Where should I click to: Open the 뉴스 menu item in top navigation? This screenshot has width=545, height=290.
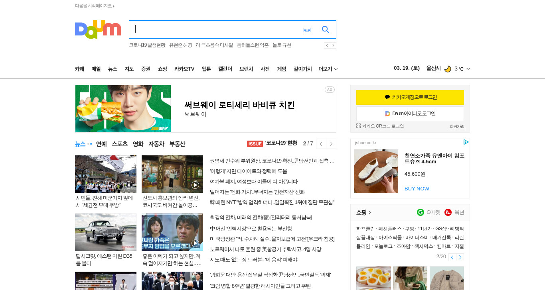[113, 69]
